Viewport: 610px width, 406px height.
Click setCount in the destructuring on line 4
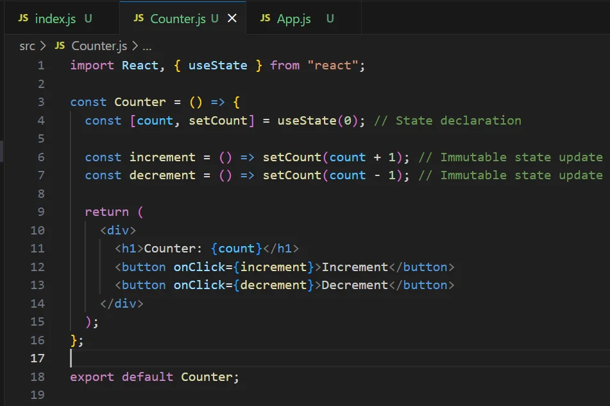tap(218, 121)
